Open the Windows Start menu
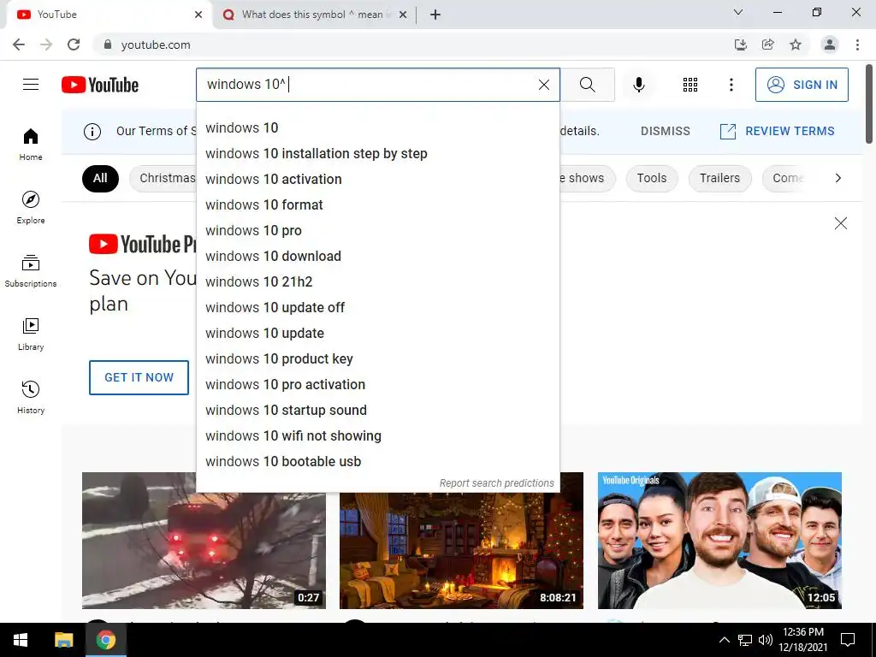The image size is (876, 657). tap(21, 640)
